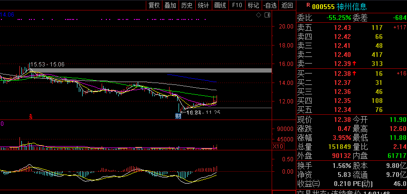Select the 卖三 12.41 ask row
407x194 pixels.
(351, 46)
